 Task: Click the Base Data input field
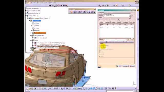[117, 14]
